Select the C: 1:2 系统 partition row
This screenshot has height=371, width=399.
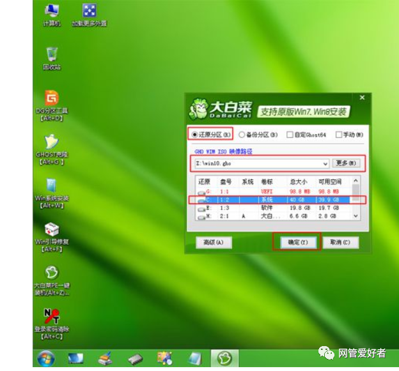tap(274, 200)
